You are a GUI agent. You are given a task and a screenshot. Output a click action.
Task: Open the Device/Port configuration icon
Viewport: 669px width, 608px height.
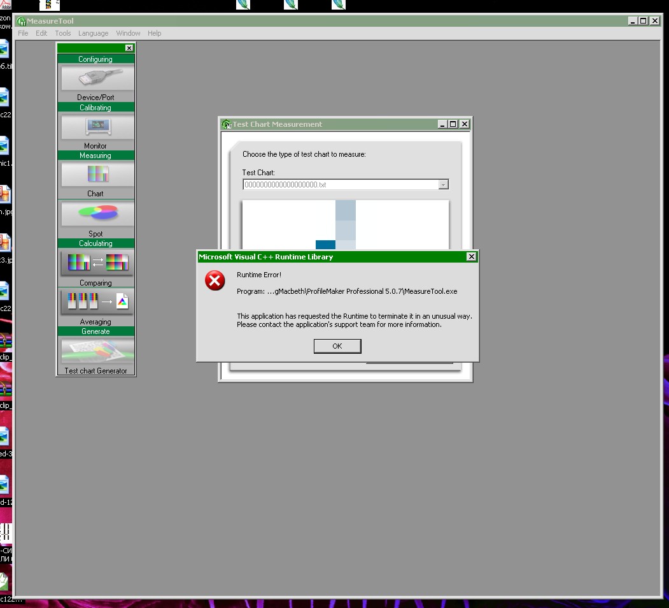tap(97, 77)
